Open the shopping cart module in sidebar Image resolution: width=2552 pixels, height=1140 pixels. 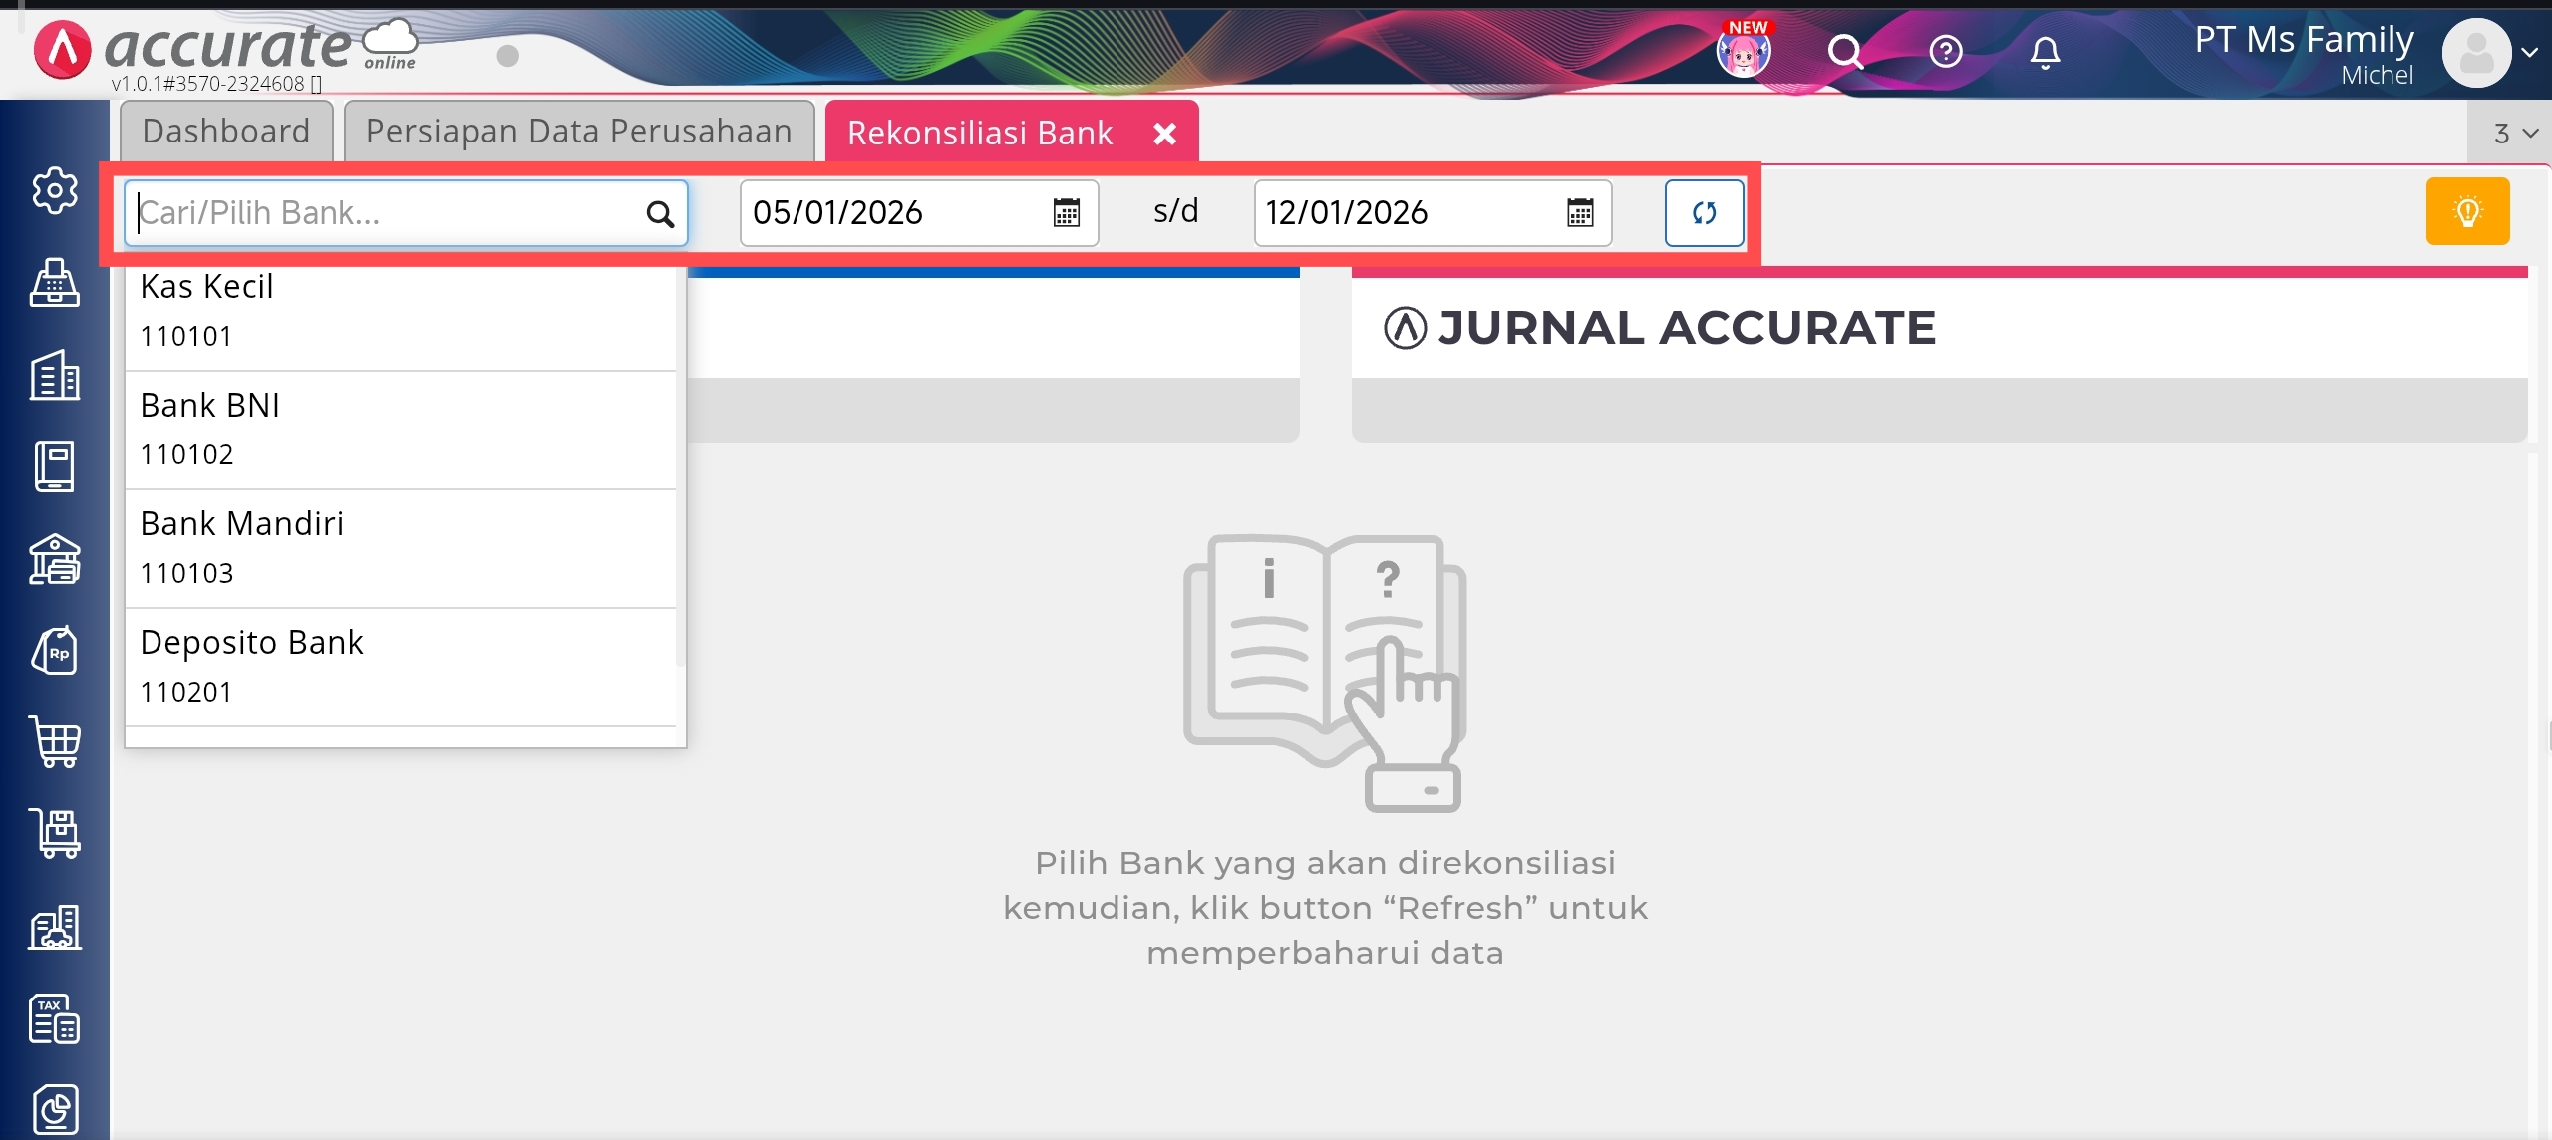coord(55,742)
